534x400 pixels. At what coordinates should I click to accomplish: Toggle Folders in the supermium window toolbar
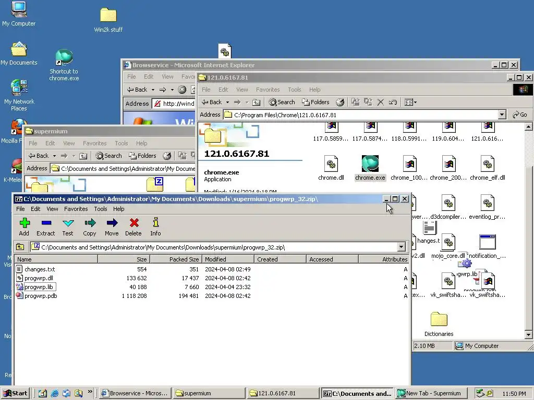point(142,156)
